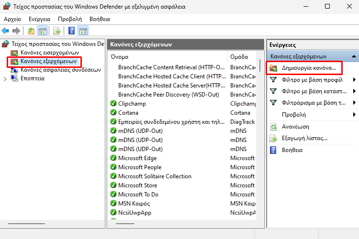
Task: Select Κανόνες εξερχόμενων in the tree
Action: coord(48,61)
